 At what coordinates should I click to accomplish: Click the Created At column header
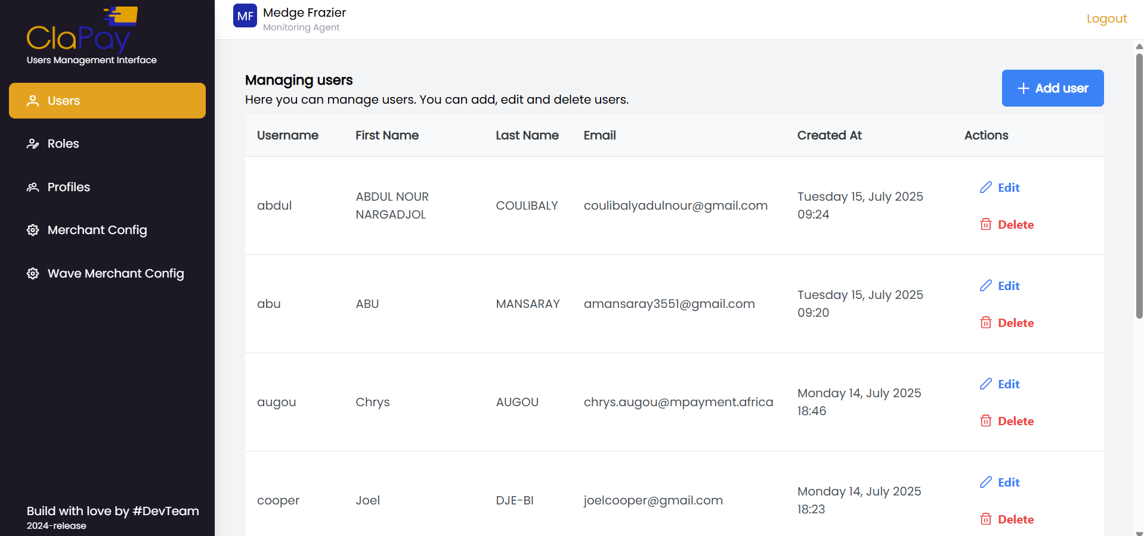click(829, 135)
